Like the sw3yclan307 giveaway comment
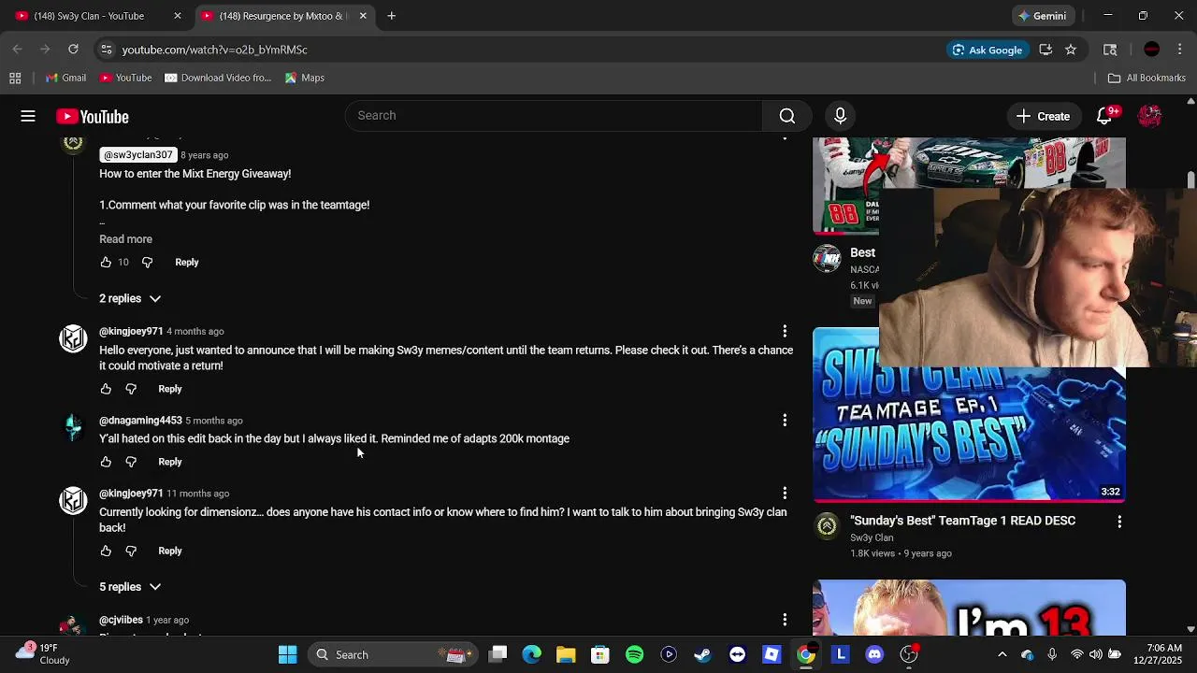The image size is (1197, 673). 106,263
